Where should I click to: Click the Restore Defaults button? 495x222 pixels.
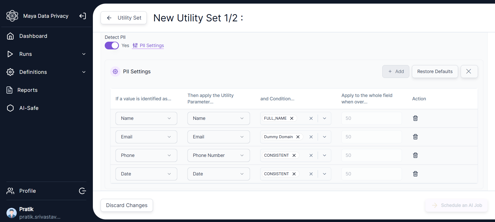(x=435, y=72)
